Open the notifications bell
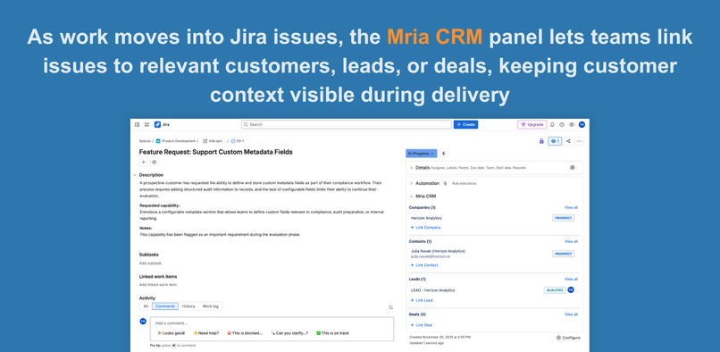 (552, 124)
